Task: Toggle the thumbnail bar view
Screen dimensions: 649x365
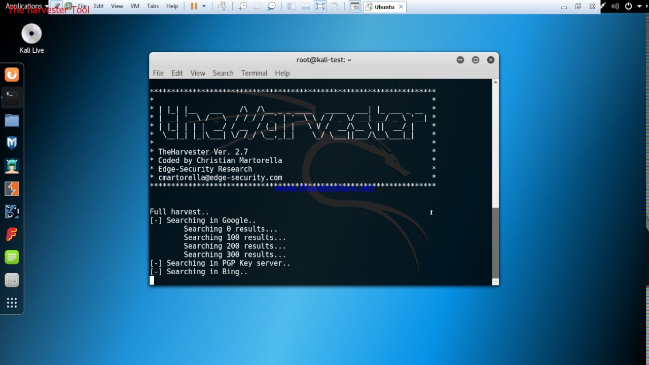Action: click(306, 6)
